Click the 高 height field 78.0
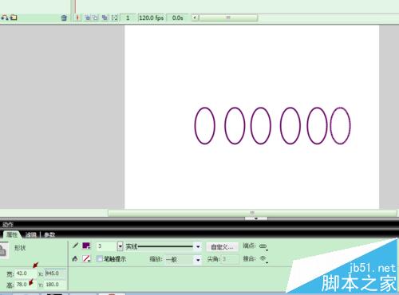Image resolution: width=399 pixels, height=295 pixels. [25, 285]
